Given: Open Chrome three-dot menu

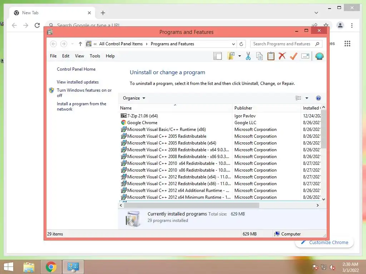Looking at the screenshot, I should point(352,25).
